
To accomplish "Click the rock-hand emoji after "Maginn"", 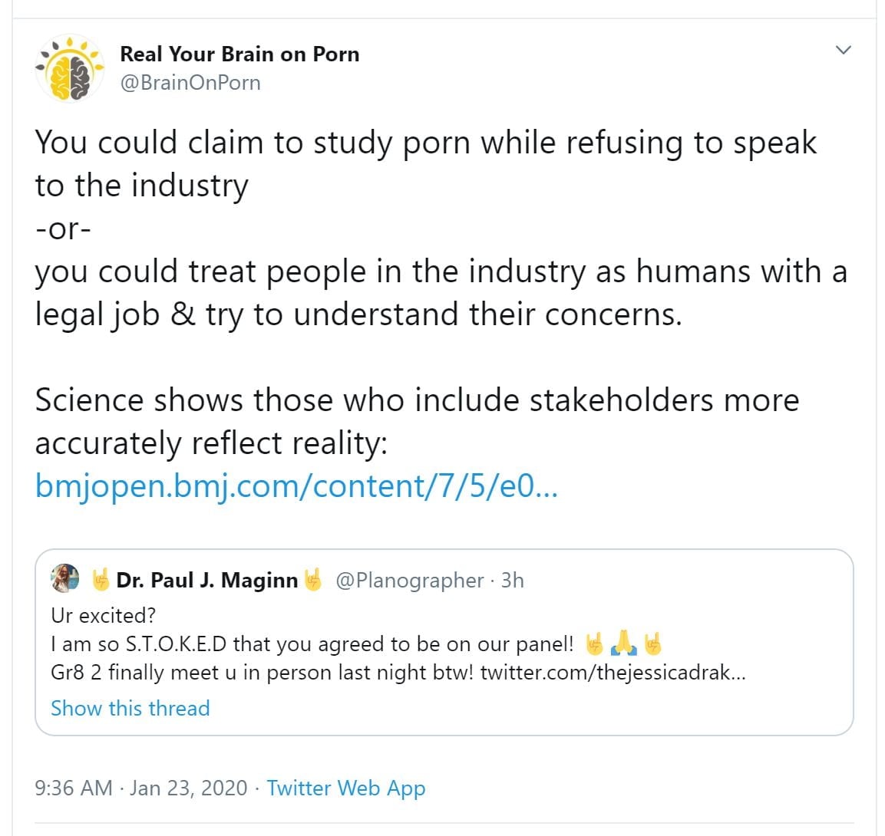I will click(312, 580).
